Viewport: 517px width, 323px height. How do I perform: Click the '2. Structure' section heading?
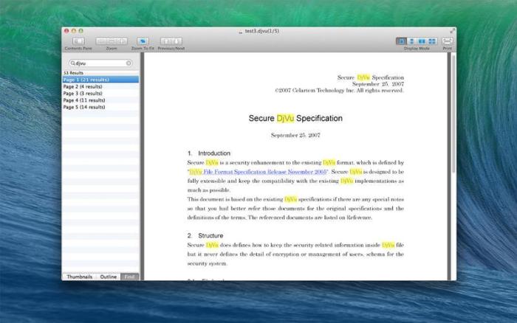click(x=205, y=235)
